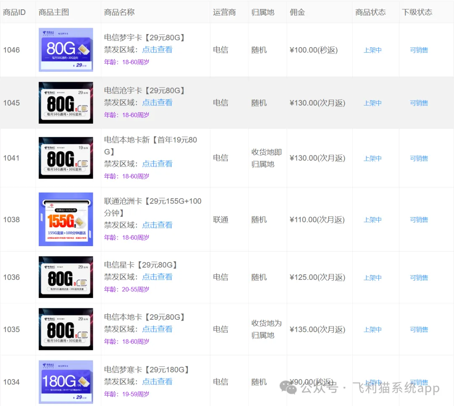The image size is (454, 406).
Task: Click product ID 1036
Action: 11,277
